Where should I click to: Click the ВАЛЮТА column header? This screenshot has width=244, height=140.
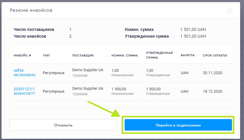pos(188,55)
